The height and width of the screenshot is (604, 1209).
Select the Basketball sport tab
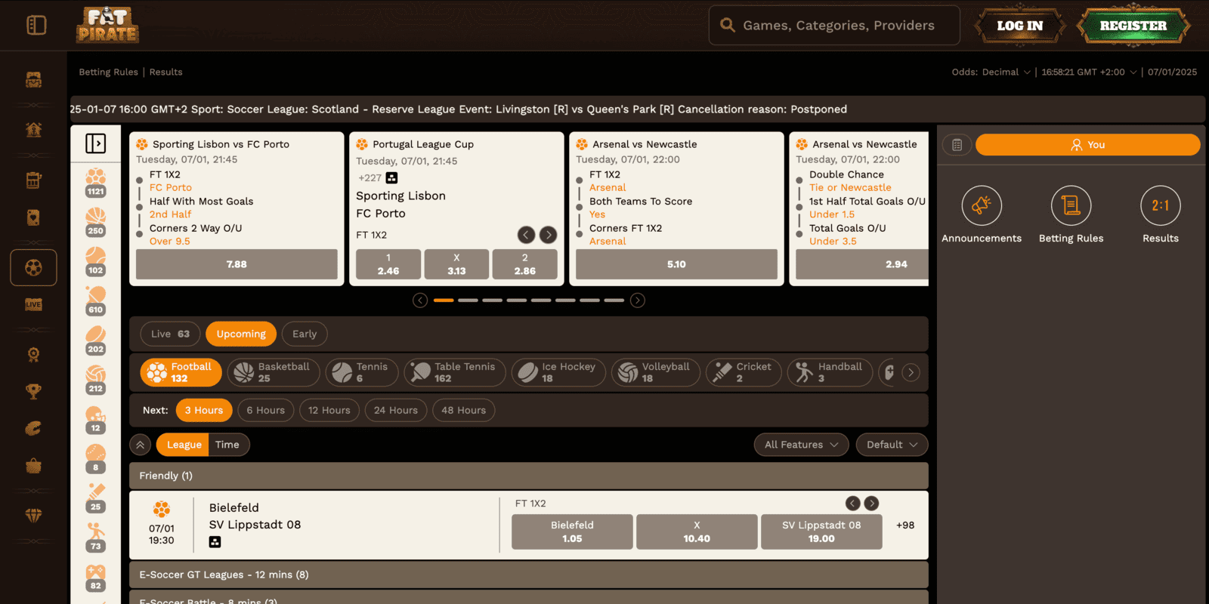tap(274, 372)
